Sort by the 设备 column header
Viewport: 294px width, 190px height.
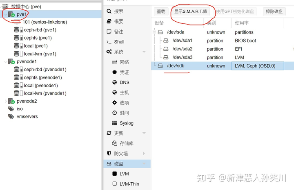click(x=177, y=23)
